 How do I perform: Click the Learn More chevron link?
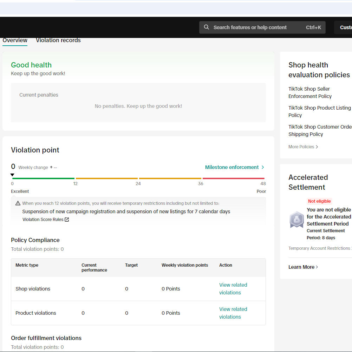(x=303, y=267)
